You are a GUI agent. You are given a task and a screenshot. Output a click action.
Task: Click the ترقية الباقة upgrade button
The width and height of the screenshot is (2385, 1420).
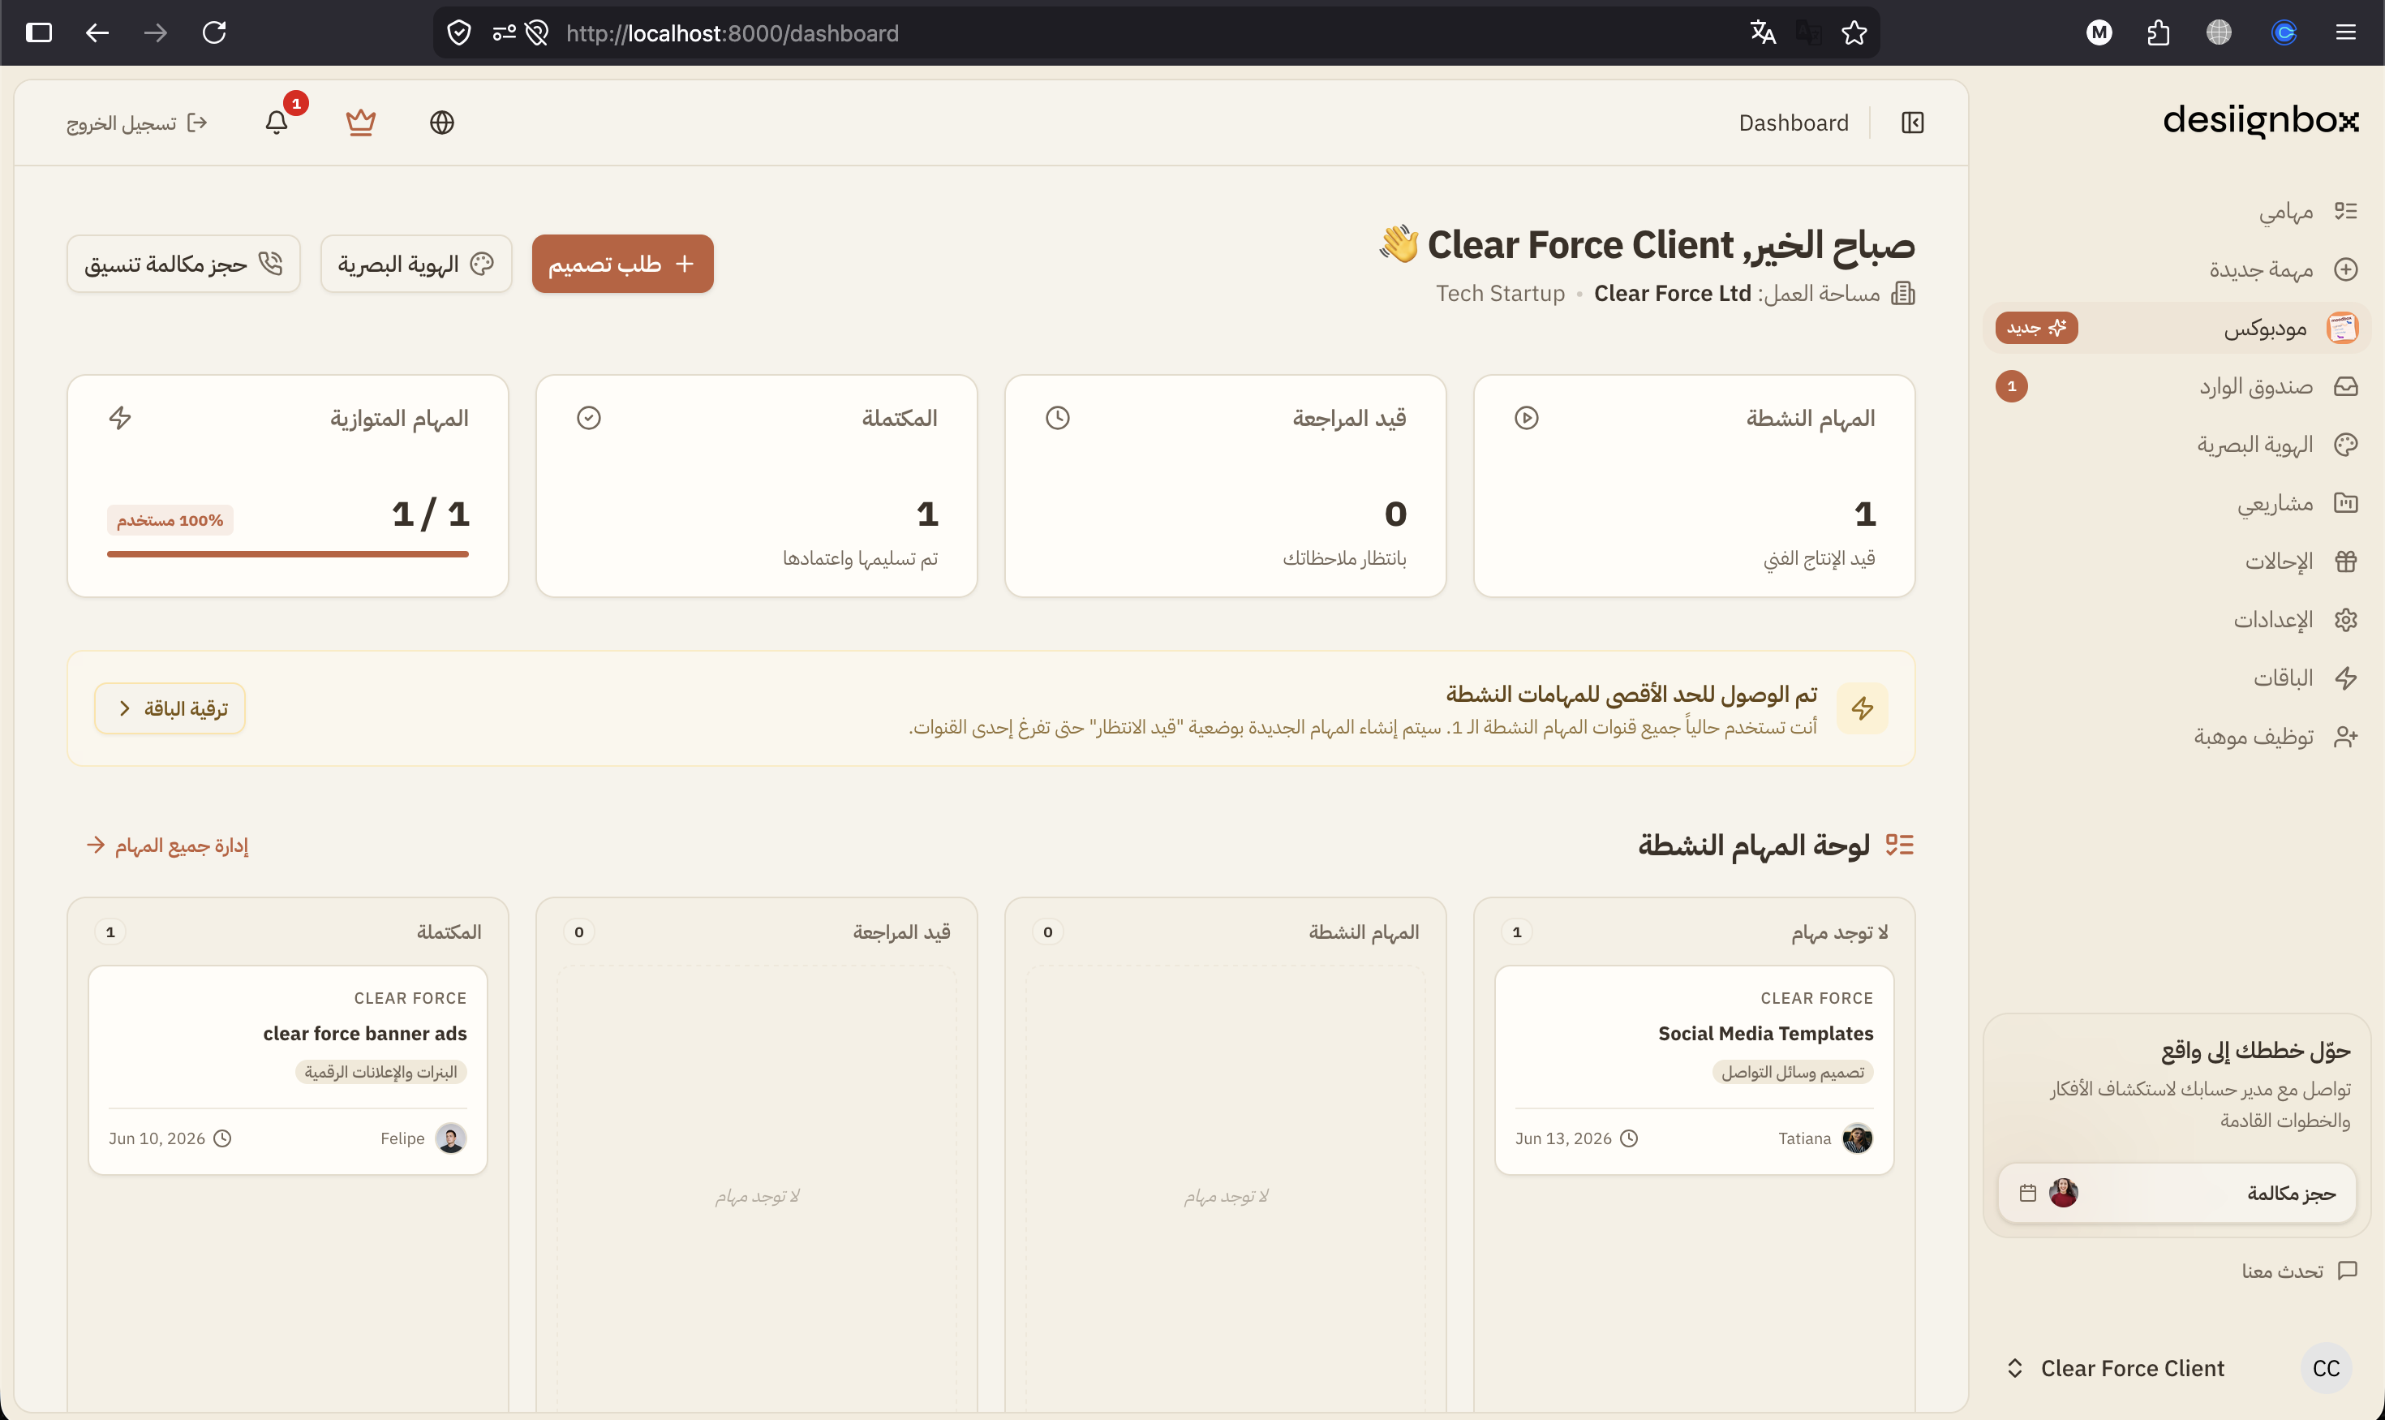click(170, 708)
